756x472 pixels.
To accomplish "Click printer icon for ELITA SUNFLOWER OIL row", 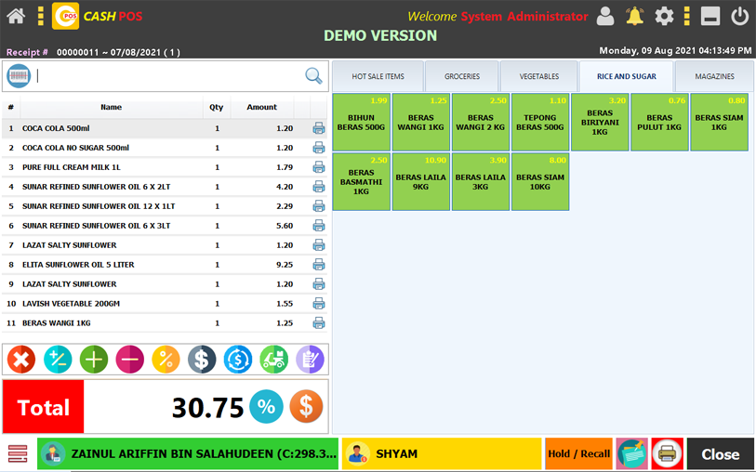I will tap(319, 265).
